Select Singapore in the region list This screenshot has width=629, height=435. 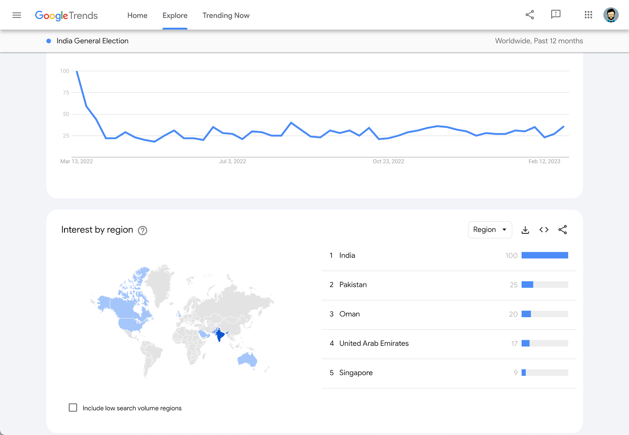point(449,373)
